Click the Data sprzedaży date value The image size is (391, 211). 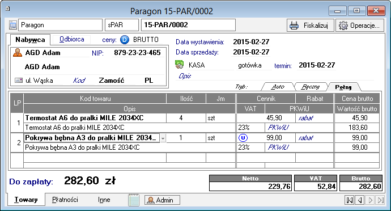[251, 52]
